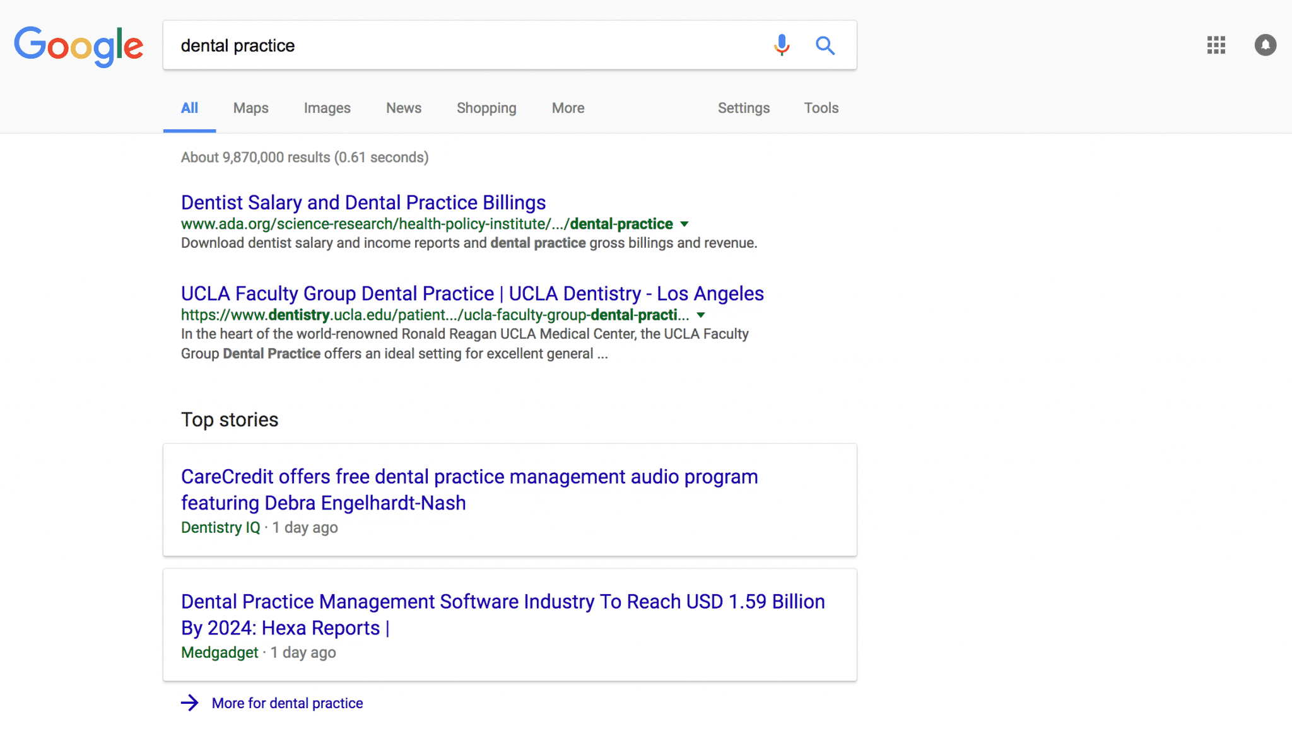
Task: Select the 'All' search results tab
Action: (189, 107)
